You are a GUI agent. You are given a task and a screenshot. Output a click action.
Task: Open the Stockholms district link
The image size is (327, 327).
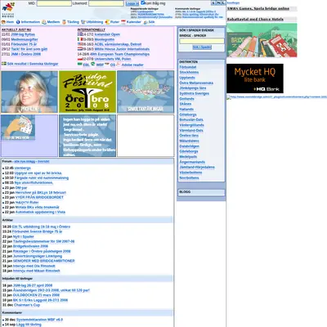pos(189,73)
